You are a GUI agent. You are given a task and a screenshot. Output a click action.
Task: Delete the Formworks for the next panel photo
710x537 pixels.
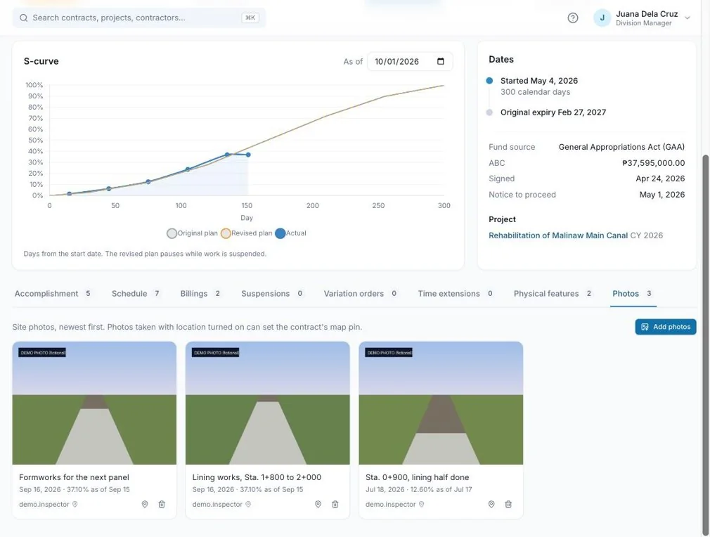click(x=162, y=504)
